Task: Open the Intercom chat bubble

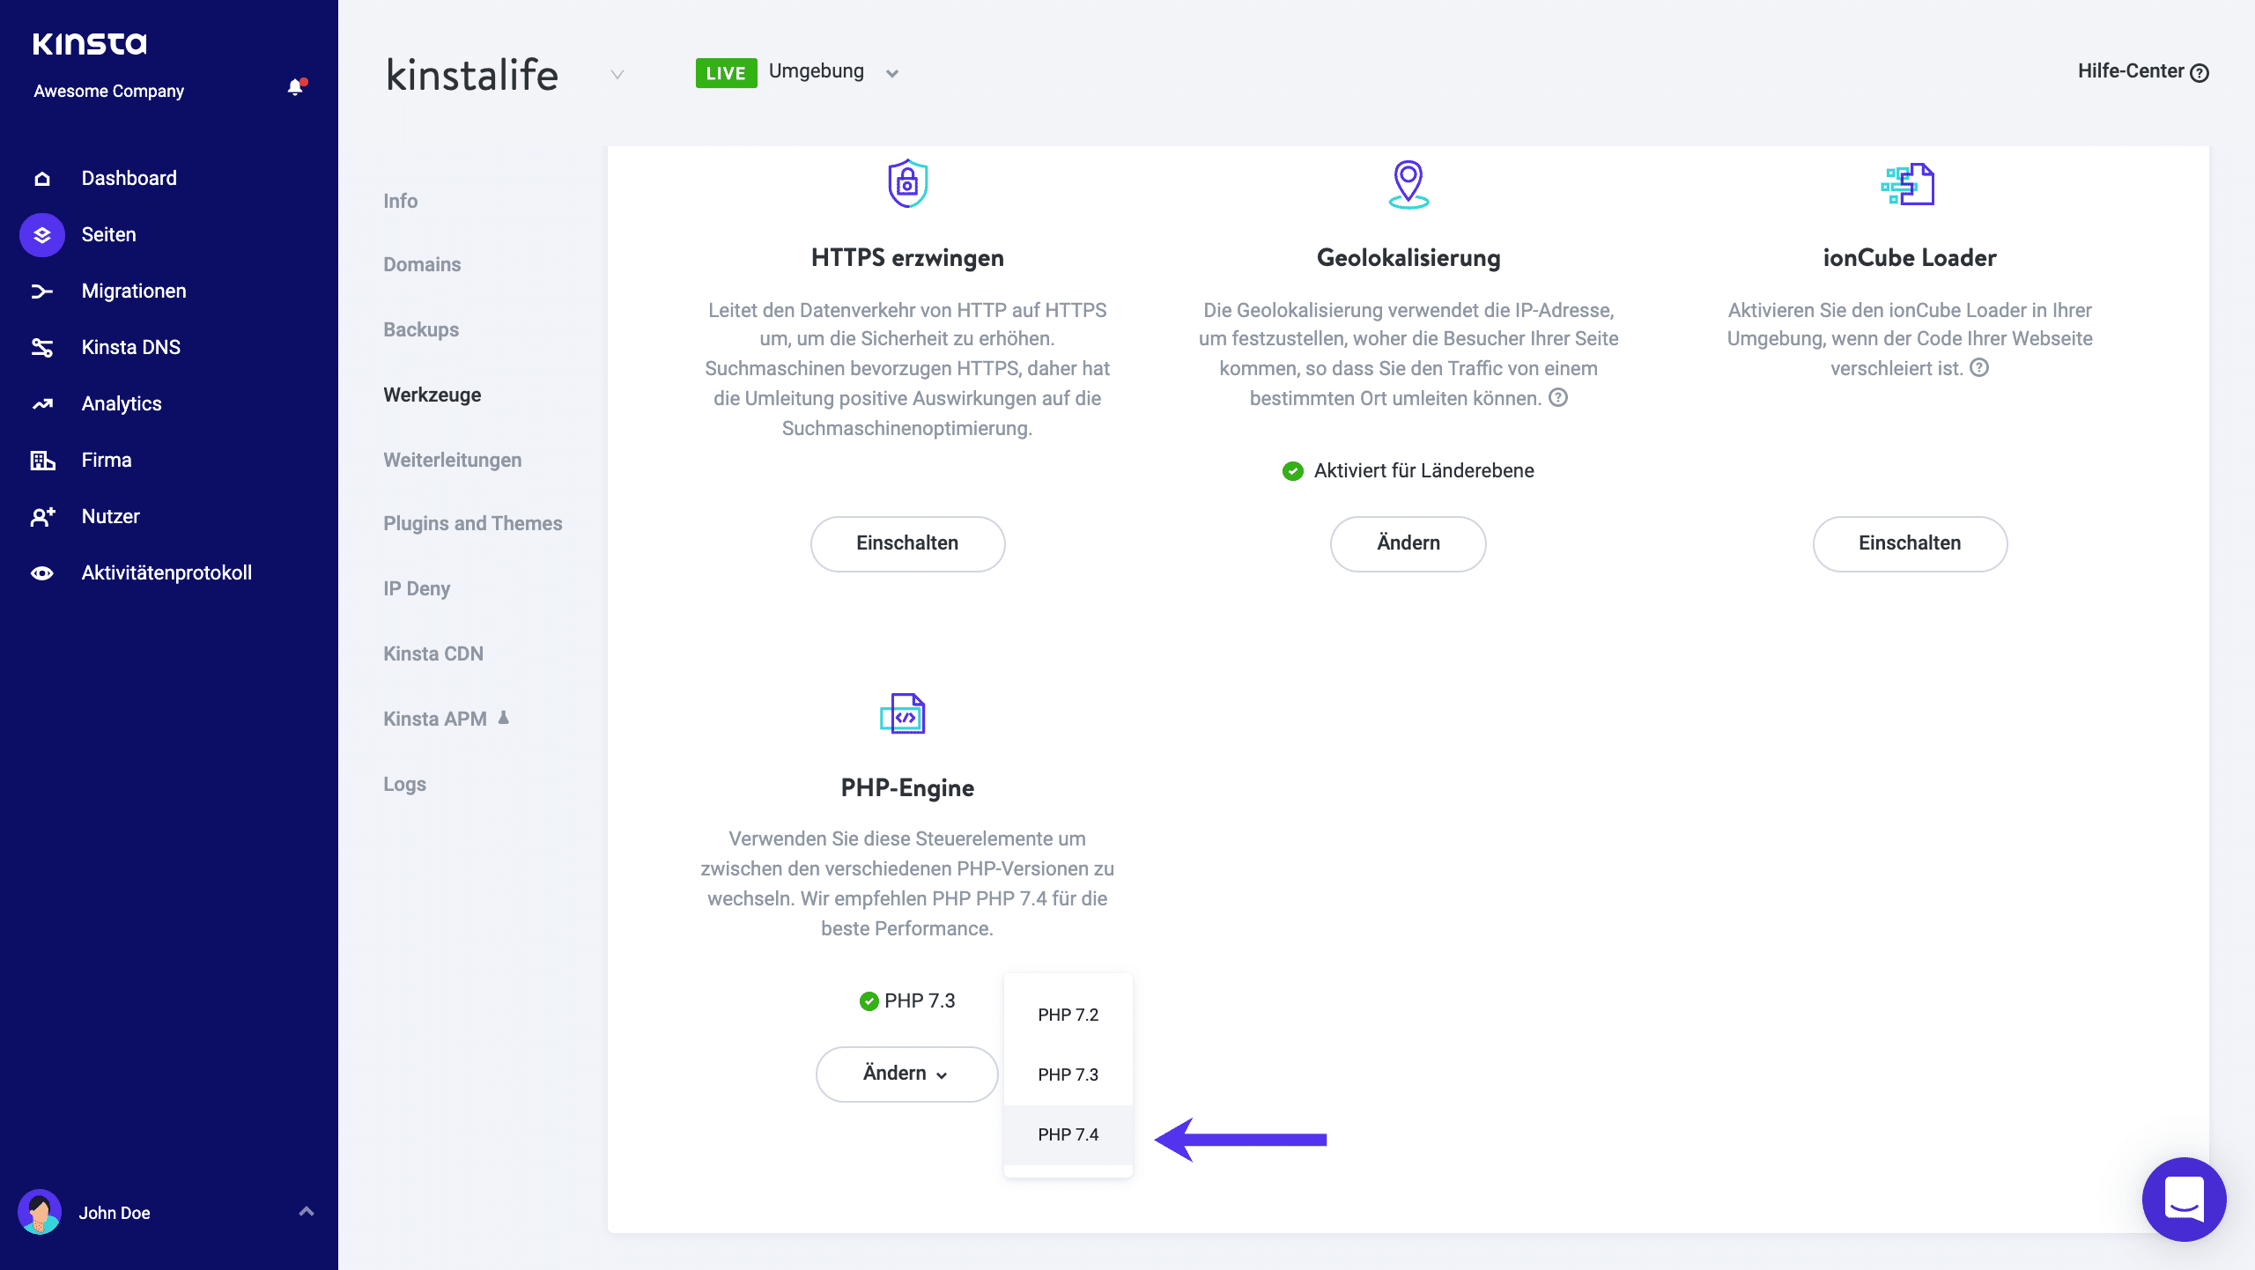Action: tap(2183, 1199)
